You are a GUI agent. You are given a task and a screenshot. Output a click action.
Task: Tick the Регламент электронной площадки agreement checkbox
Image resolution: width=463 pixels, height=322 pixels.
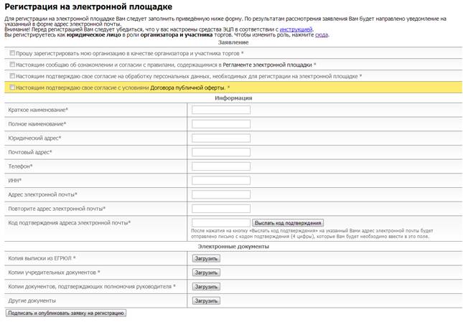pyautogui.click(x=12, y=65)
